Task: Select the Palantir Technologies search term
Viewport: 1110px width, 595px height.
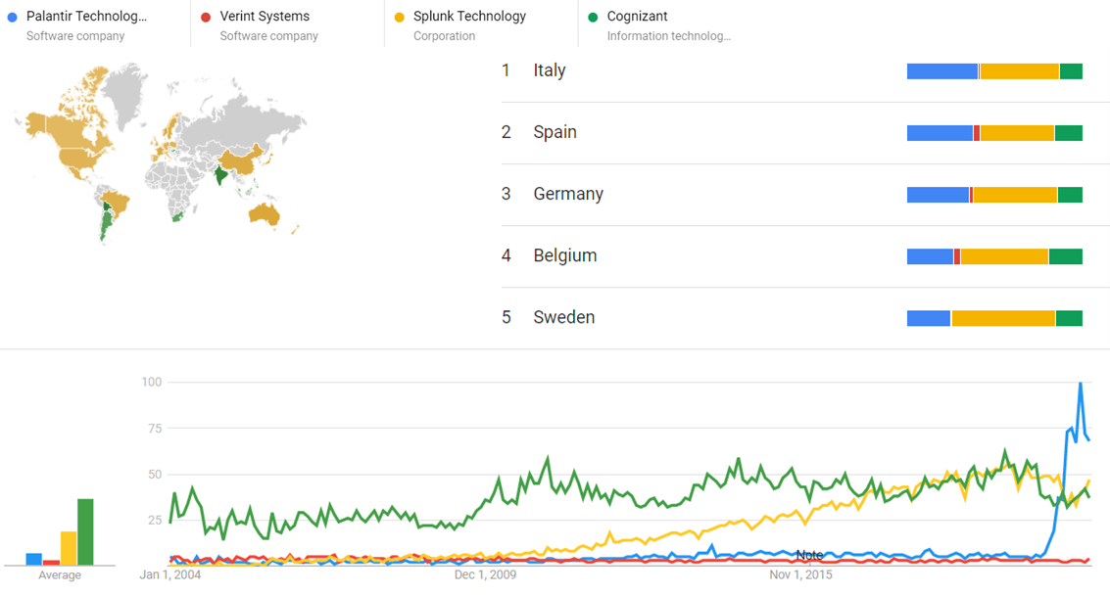Action: 86,17
